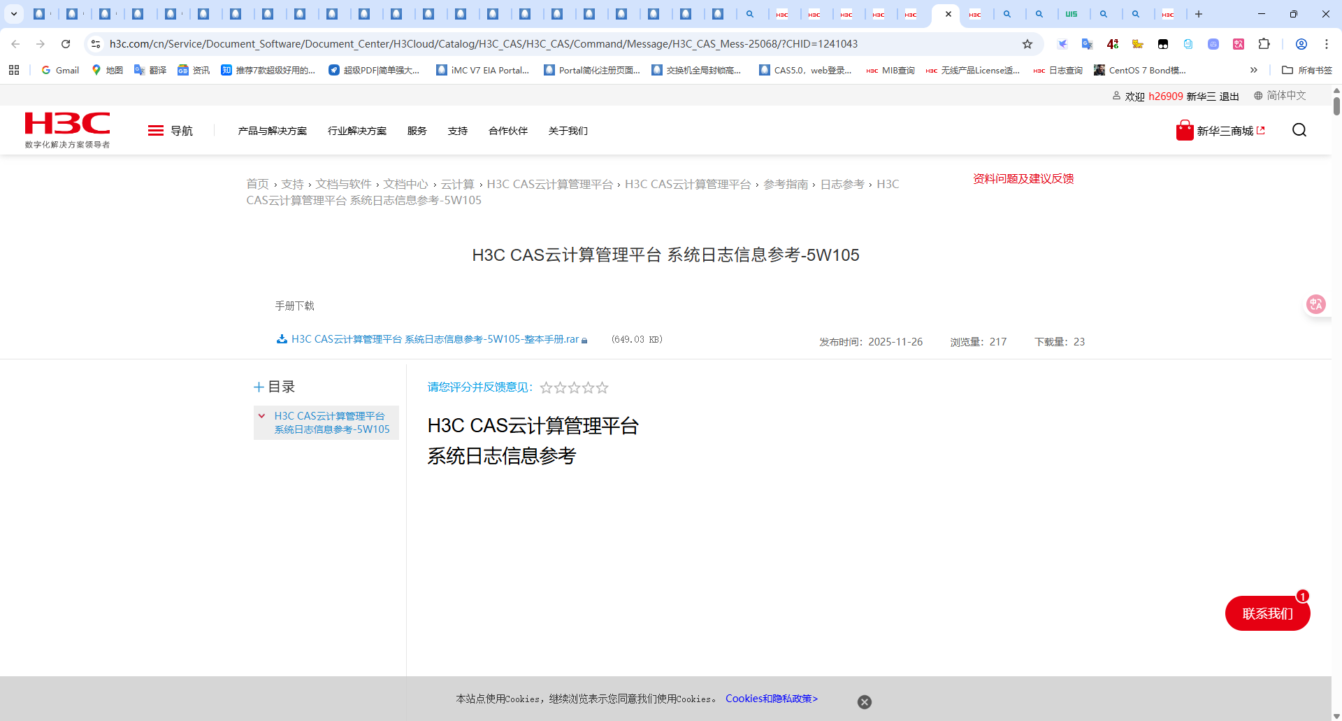Click 资料问题及建议反馈 link
The image size is (1342, 721).
pos(1023,179)
